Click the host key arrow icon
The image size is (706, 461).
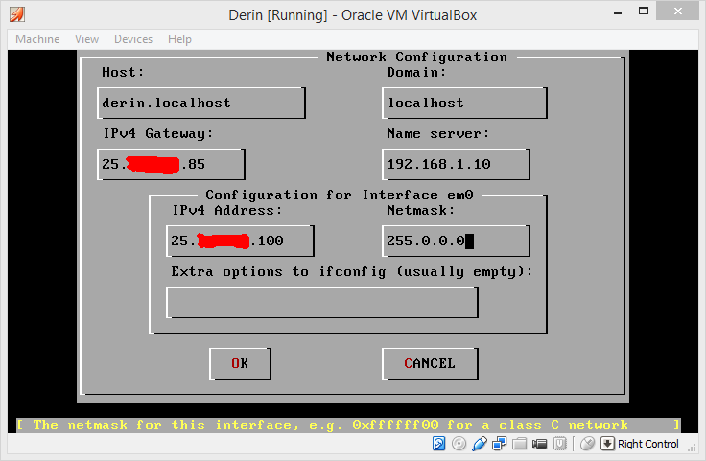[x=607, y=444]
